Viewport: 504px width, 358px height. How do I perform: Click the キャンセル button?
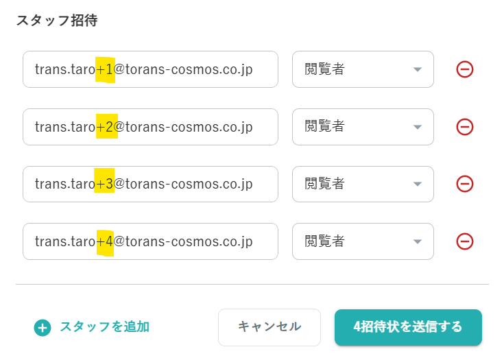click(269, 327)
